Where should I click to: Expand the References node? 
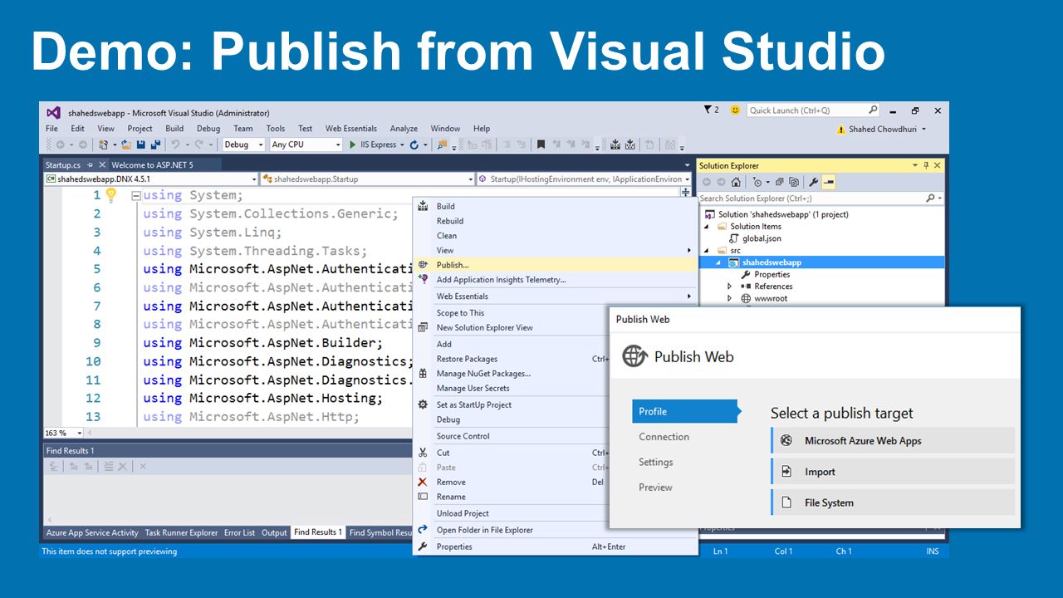tap(730, 287)
